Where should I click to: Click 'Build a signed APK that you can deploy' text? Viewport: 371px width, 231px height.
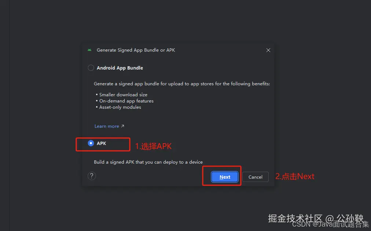pyautogui.click(x=148, y=162)
